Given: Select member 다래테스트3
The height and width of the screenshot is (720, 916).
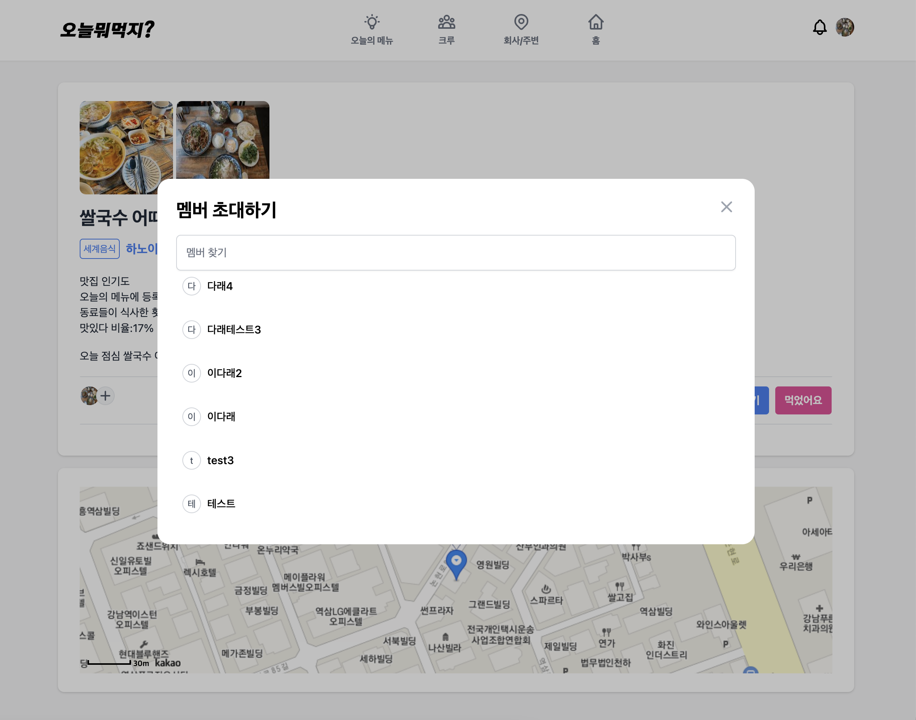Looking at the screenshot, I should tap(234, 330).
